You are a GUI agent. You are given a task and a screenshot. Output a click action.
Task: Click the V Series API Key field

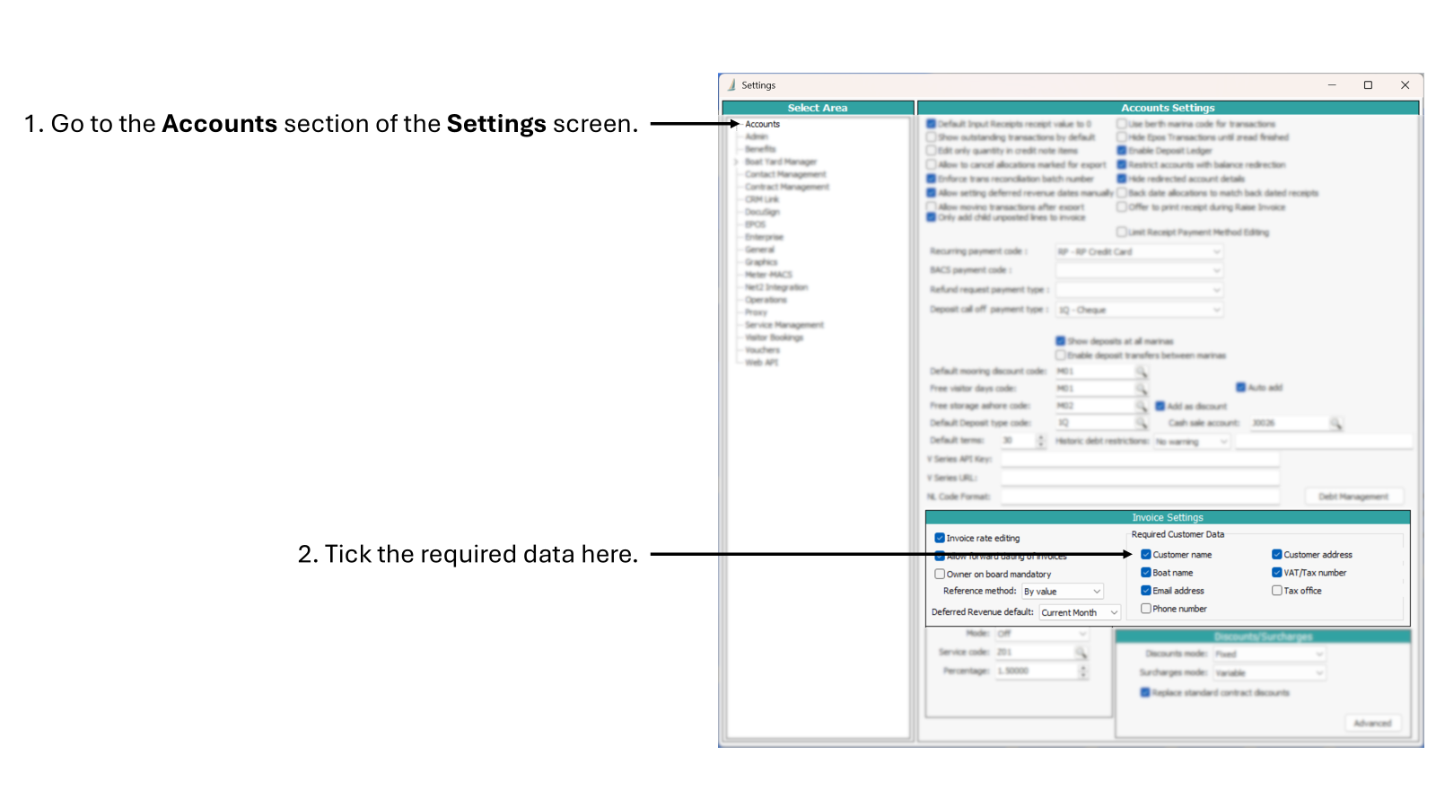click(1140, 460)
